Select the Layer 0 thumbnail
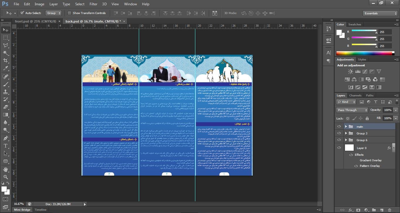The image size is (400, 213). pos(349,148)
